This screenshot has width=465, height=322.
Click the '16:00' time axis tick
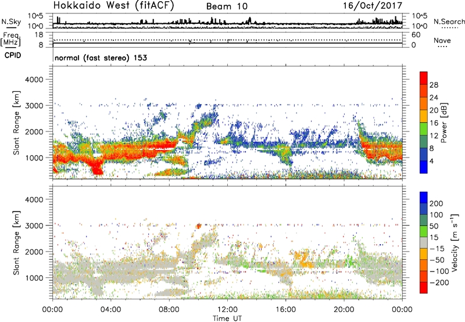tap(285, 310)
